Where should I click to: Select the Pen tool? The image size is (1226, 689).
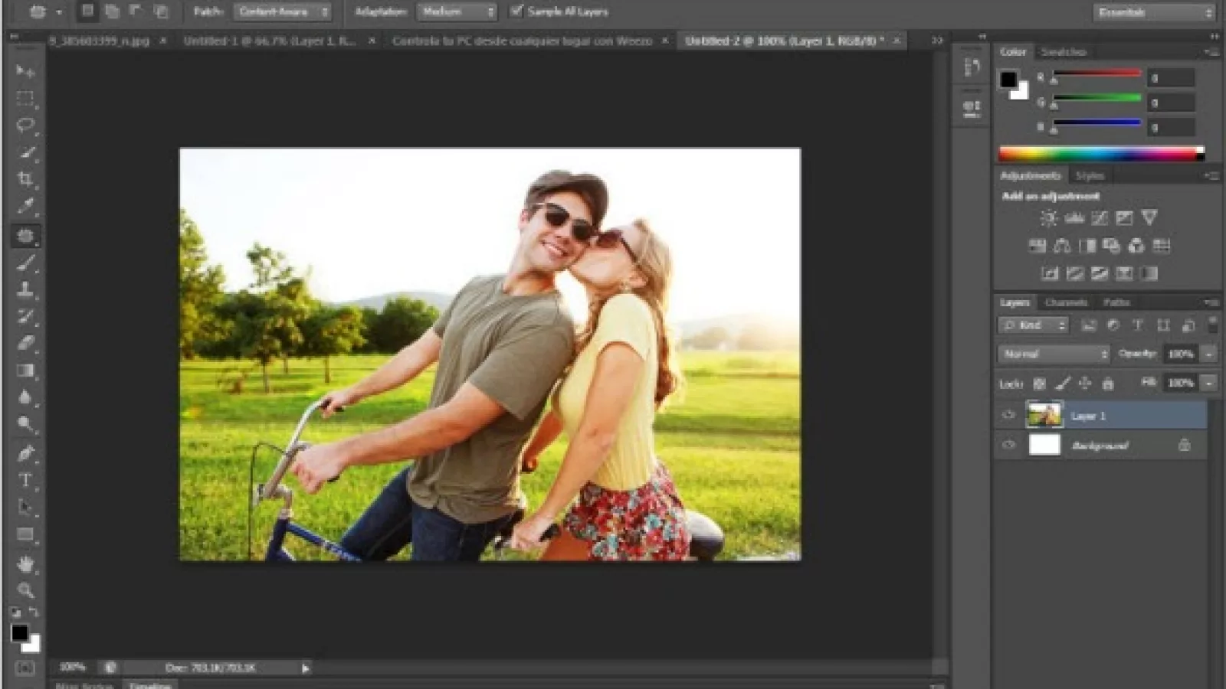pos(25,452)
